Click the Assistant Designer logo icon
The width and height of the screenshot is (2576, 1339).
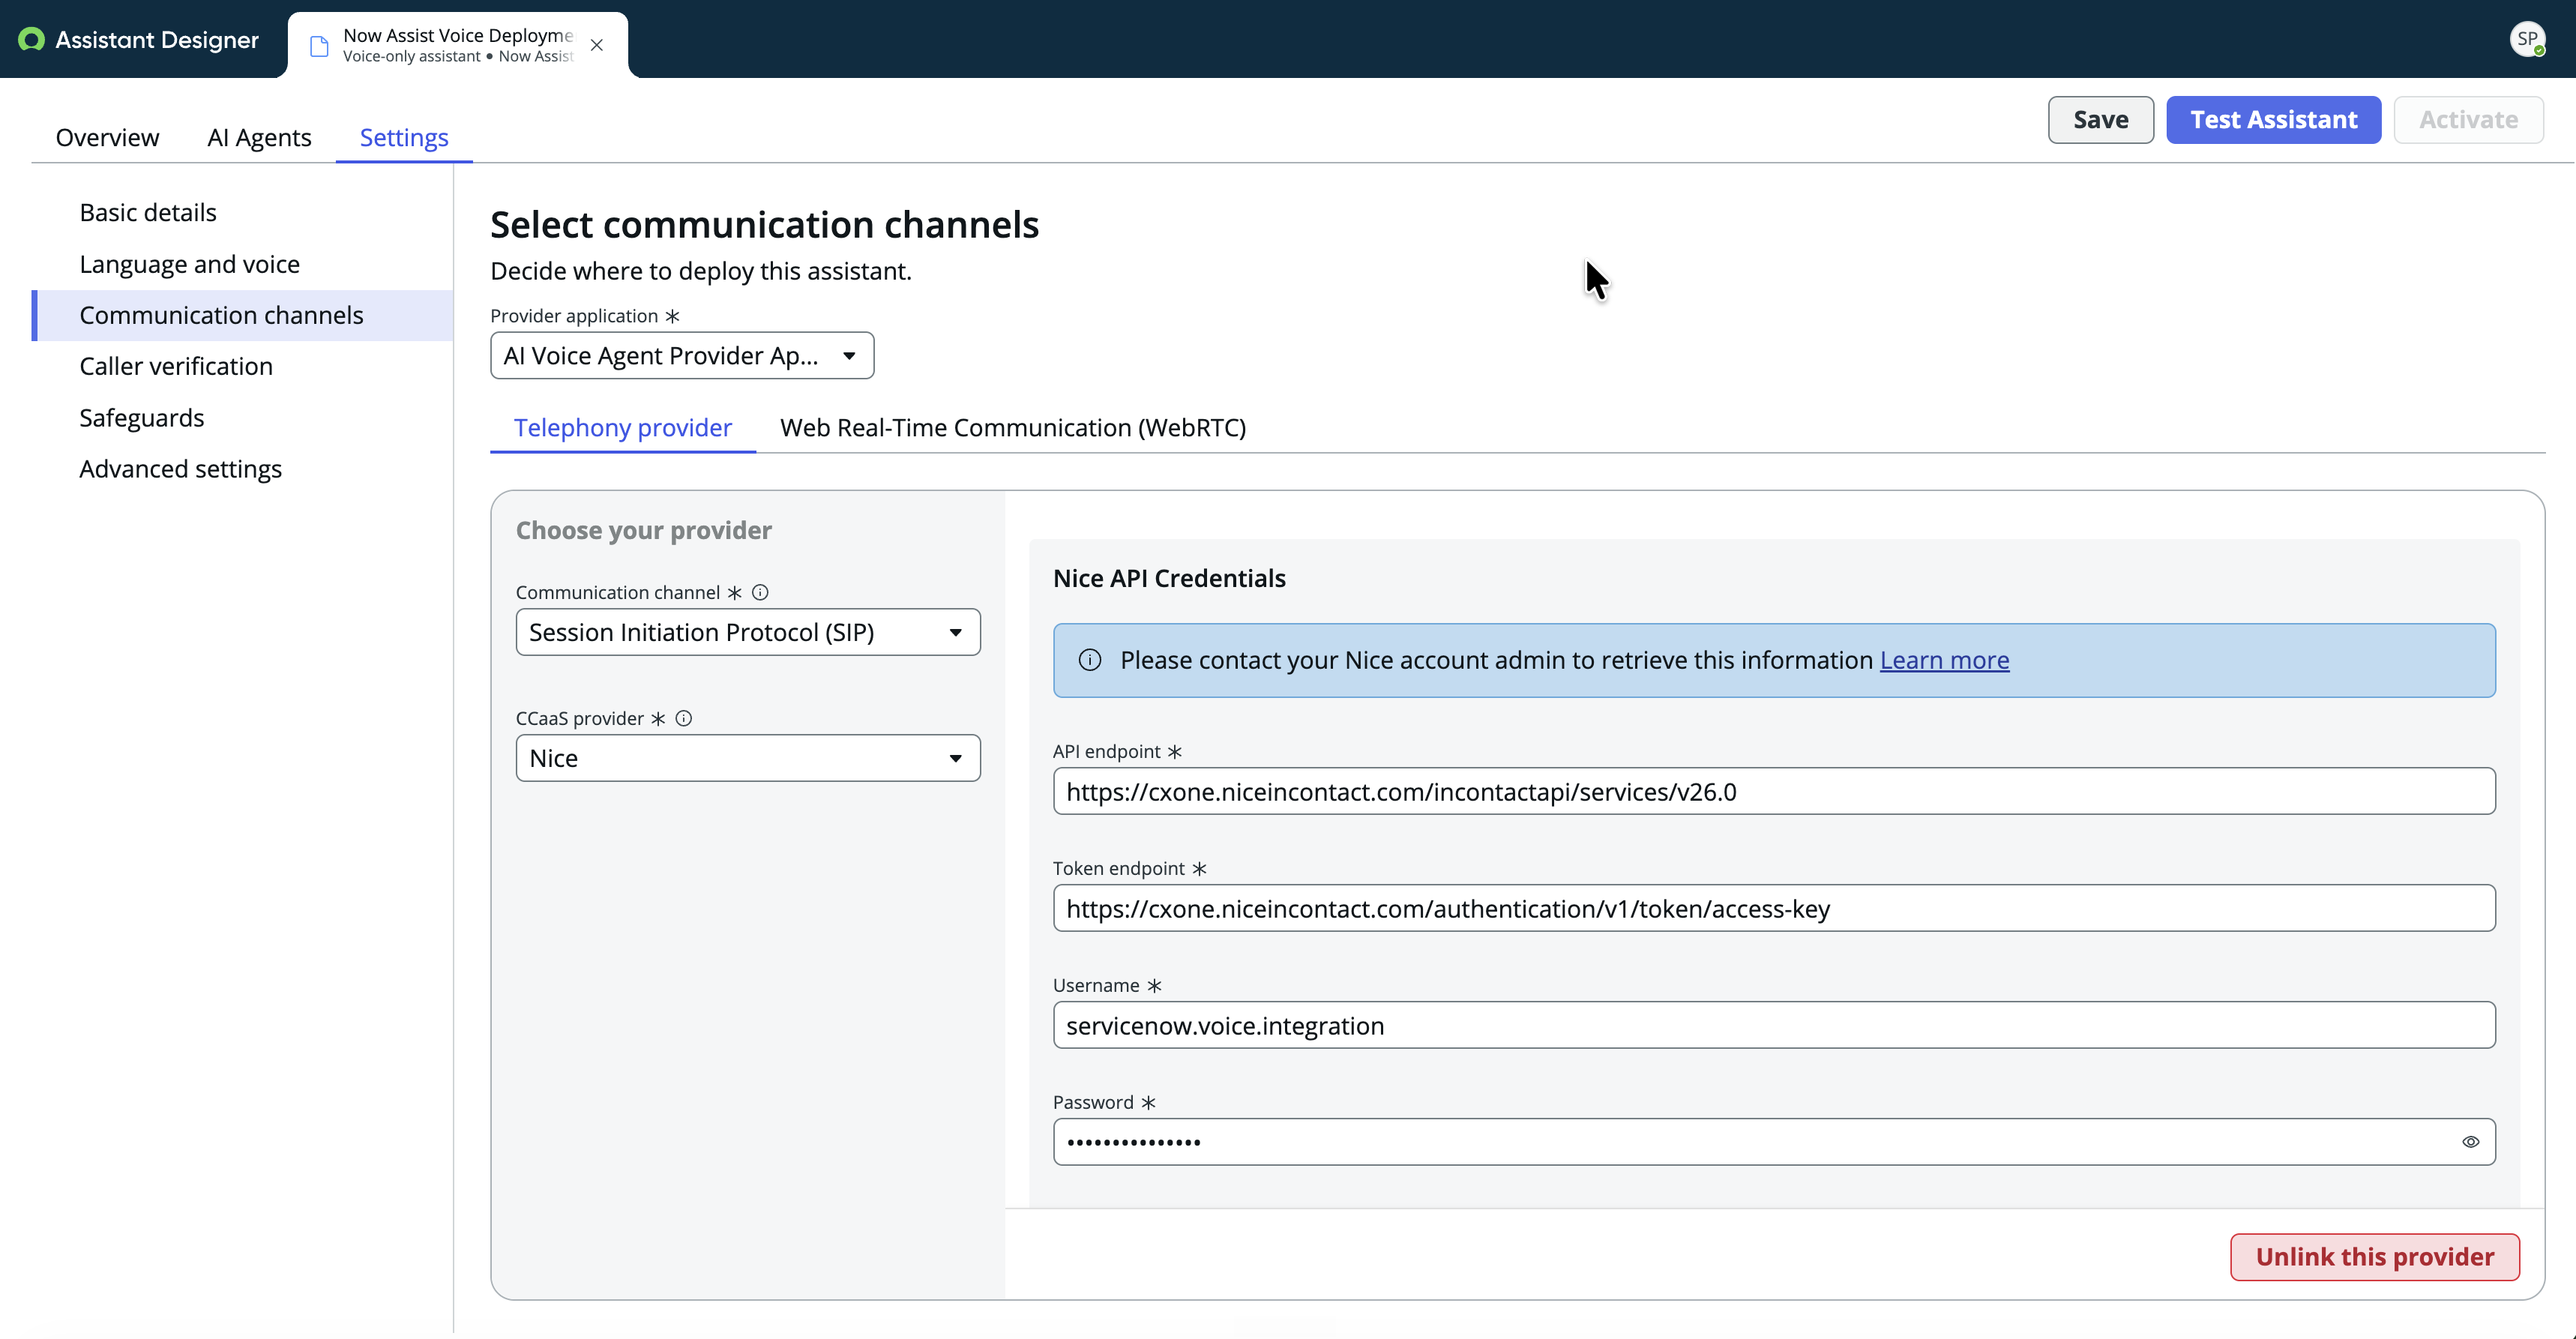[x=31, y=39]
